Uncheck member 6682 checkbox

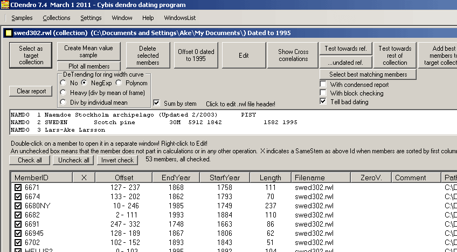(x=18, y=215)
